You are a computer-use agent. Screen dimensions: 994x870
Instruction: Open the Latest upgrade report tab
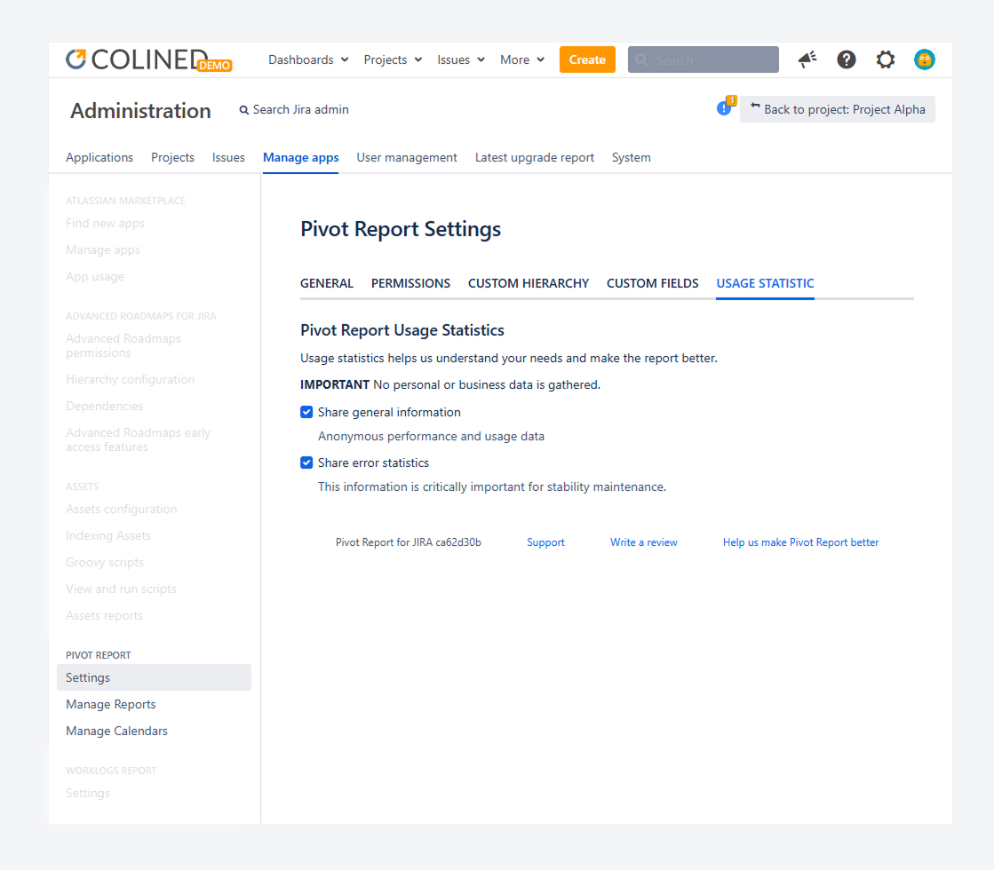pyautogui.click(x=535, y=158)
